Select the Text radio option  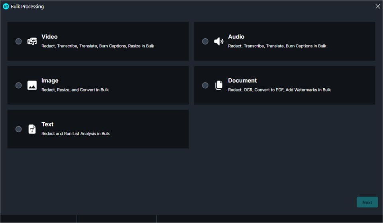point(18,129)
